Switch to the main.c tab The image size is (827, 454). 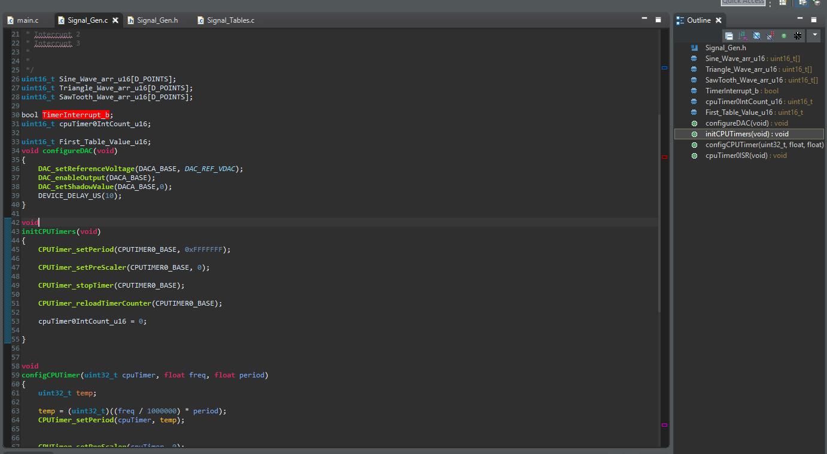pyautogui.click(x=28, y=20)
